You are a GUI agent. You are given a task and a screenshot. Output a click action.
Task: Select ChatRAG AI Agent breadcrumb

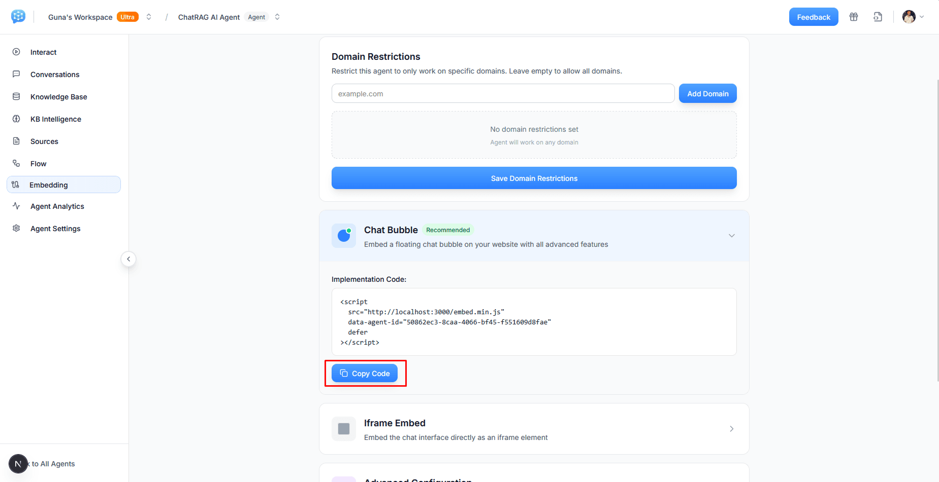point(209,17)
